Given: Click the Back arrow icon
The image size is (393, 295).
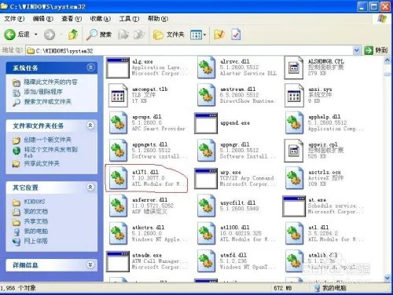Looking at the screenshot, I should point(9,35).
